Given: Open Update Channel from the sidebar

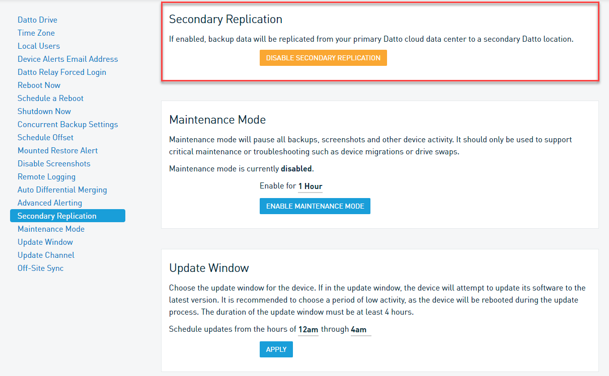Looking at the screenshot, I should point(46,255).
